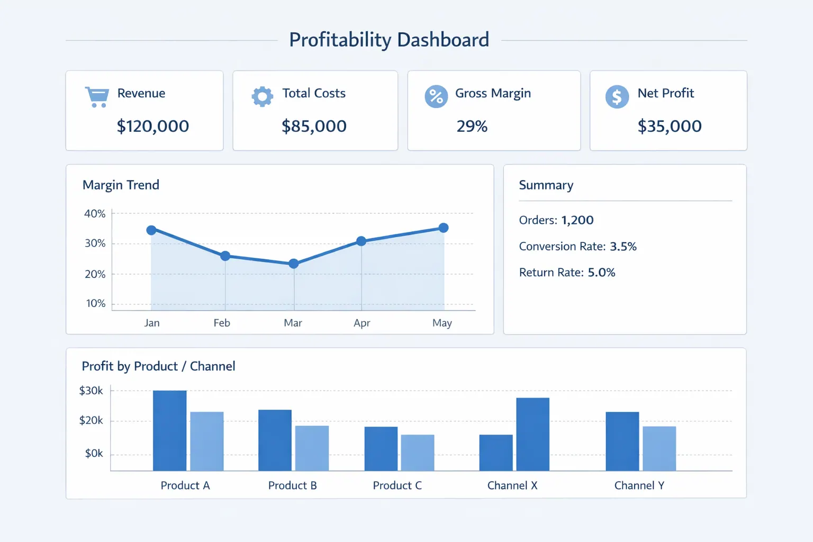
Task: Select the Orders count in Summary
Action: click(578, 220)
